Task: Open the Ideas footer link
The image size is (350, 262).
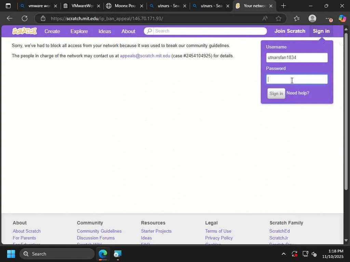Action: click(x=146, y=238)
